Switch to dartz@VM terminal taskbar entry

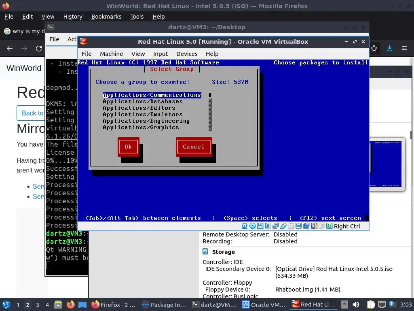point(214,305)
